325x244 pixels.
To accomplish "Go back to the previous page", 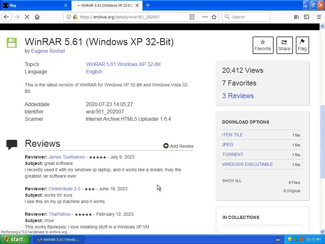I will pyautogui.click(x=6, y=17).
